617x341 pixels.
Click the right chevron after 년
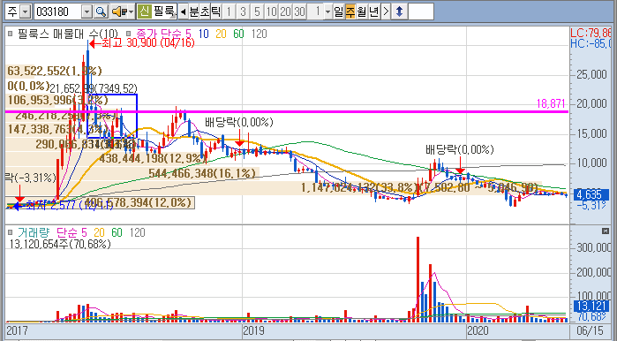[386, 11]
